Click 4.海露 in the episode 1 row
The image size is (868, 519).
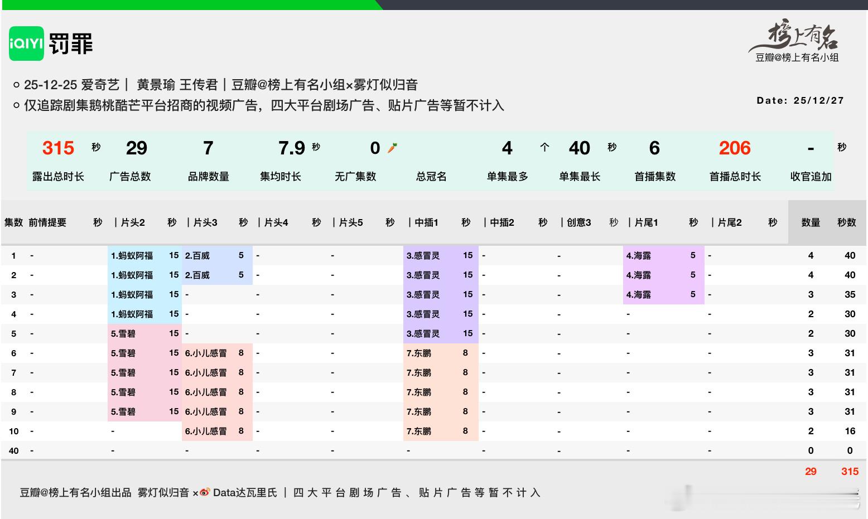click(x=638, y=256)
